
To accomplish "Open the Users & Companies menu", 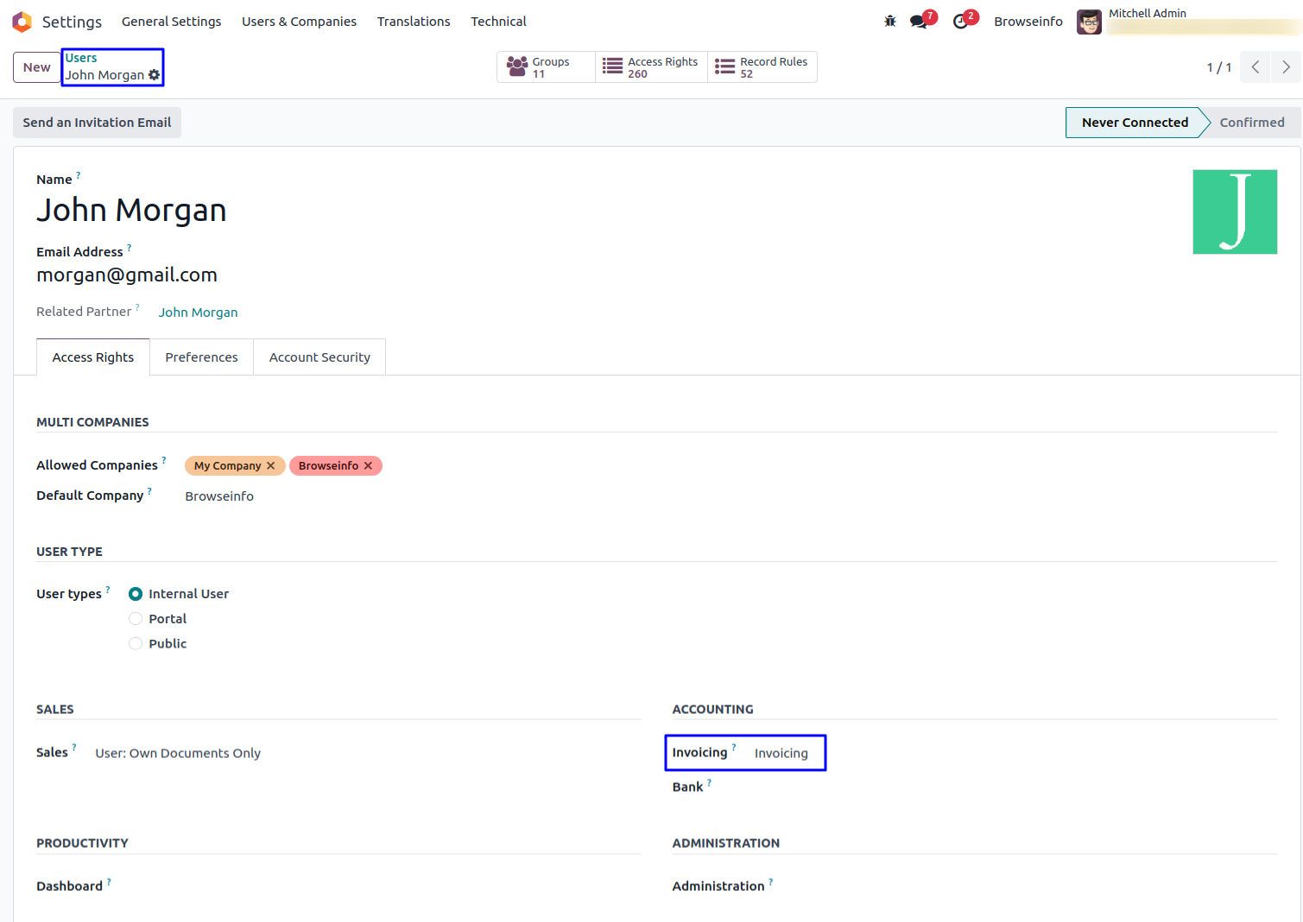I will click(299, 22).
